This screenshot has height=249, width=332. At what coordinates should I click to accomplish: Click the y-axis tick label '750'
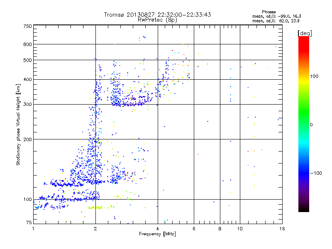(x=27, y=26)
